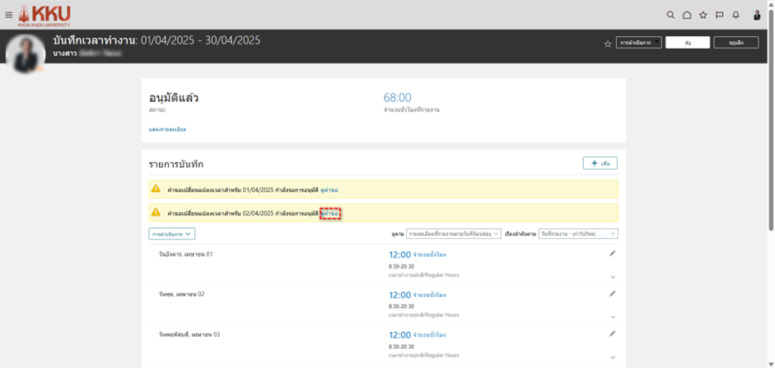
Task: Edit the April 02 entry pencil
Action: coord(612,294)
